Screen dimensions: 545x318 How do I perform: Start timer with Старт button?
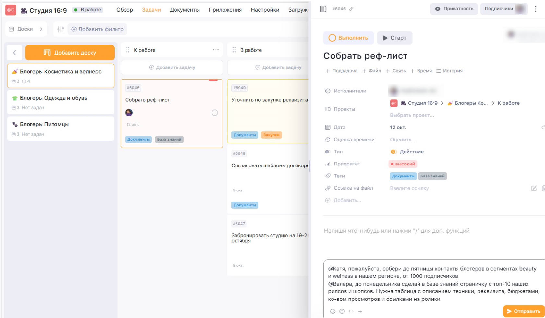(x=394, y=38)
